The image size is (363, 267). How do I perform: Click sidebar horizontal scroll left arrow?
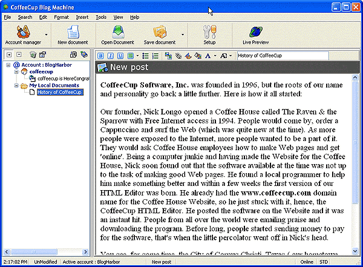click(x=7, y=252)
